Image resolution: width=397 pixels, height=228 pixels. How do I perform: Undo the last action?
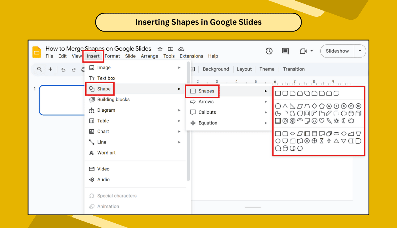click(x=63, y=70)
